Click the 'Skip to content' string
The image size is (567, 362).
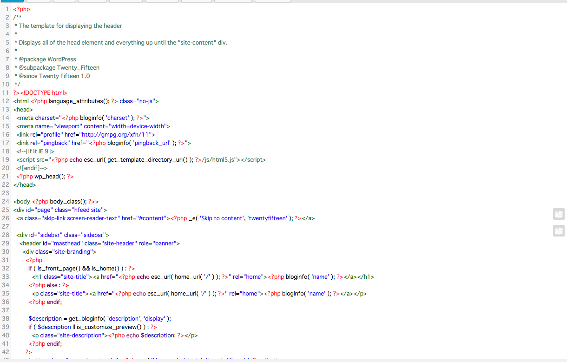(222, 218)
